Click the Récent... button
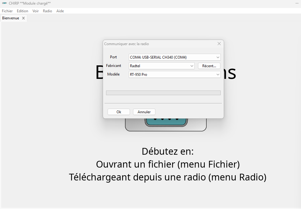 [x=209, y=66]
